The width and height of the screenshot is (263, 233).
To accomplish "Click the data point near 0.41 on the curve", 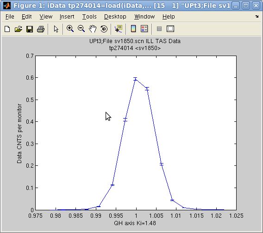I will click(125, 120).
